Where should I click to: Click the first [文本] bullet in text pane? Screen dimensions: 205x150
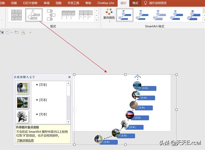tap(43, 85)
